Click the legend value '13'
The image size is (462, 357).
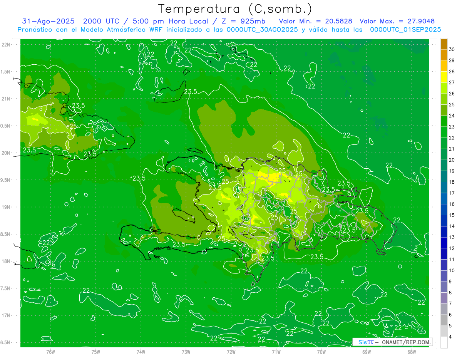coord(452,238)
